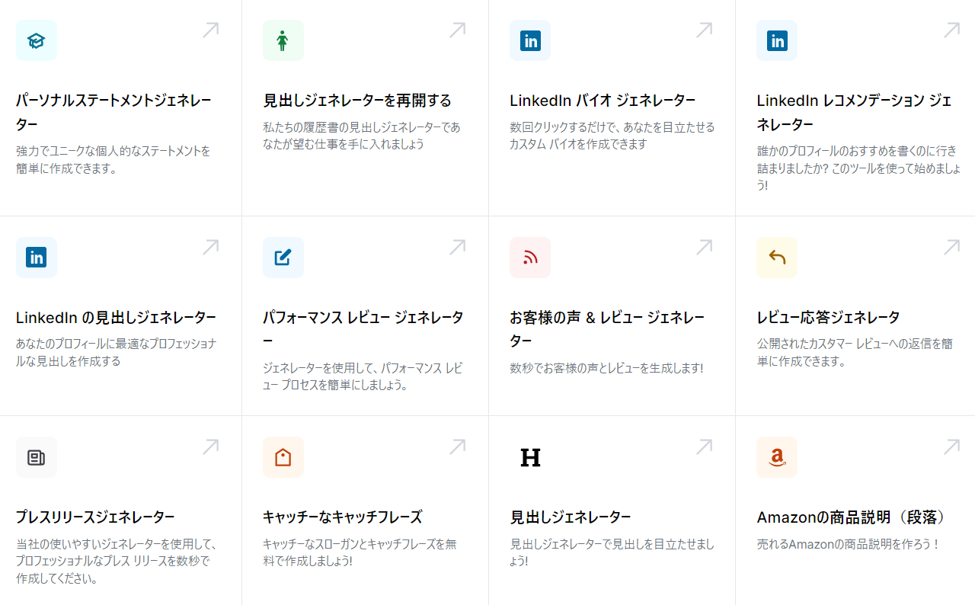
Task: Click description 数秒でお客様の声とレビューを生成します!
Action: tap(606, 368)
